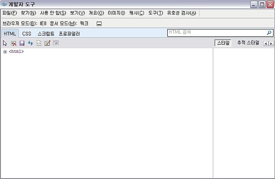Pin the developer tools window icon
Viewport: 275px width, 179px height.
point(99,24)
